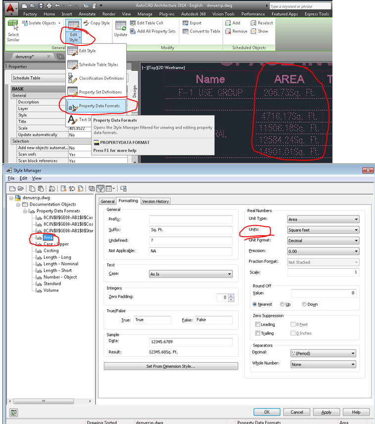
Task: Click the Prefix input field
Action: point(190,219)
